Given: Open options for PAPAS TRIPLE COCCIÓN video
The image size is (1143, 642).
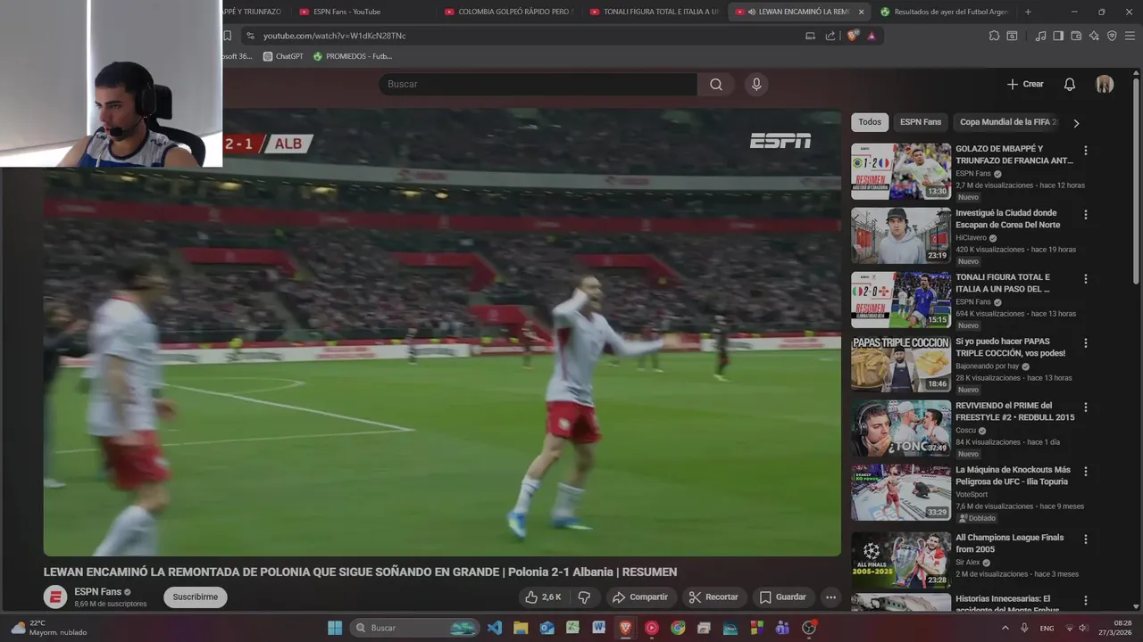Looking at the screenshot, I should tap(1086, 343).
